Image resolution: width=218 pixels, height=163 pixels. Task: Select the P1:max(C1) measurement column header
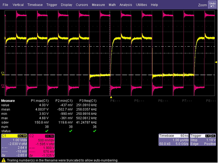point(40,101)
